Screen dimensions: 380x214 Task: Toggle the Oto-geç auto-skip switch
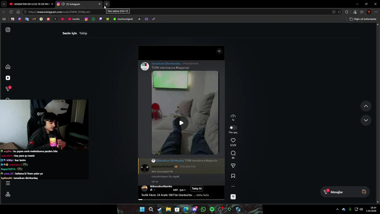coord(233,128)
